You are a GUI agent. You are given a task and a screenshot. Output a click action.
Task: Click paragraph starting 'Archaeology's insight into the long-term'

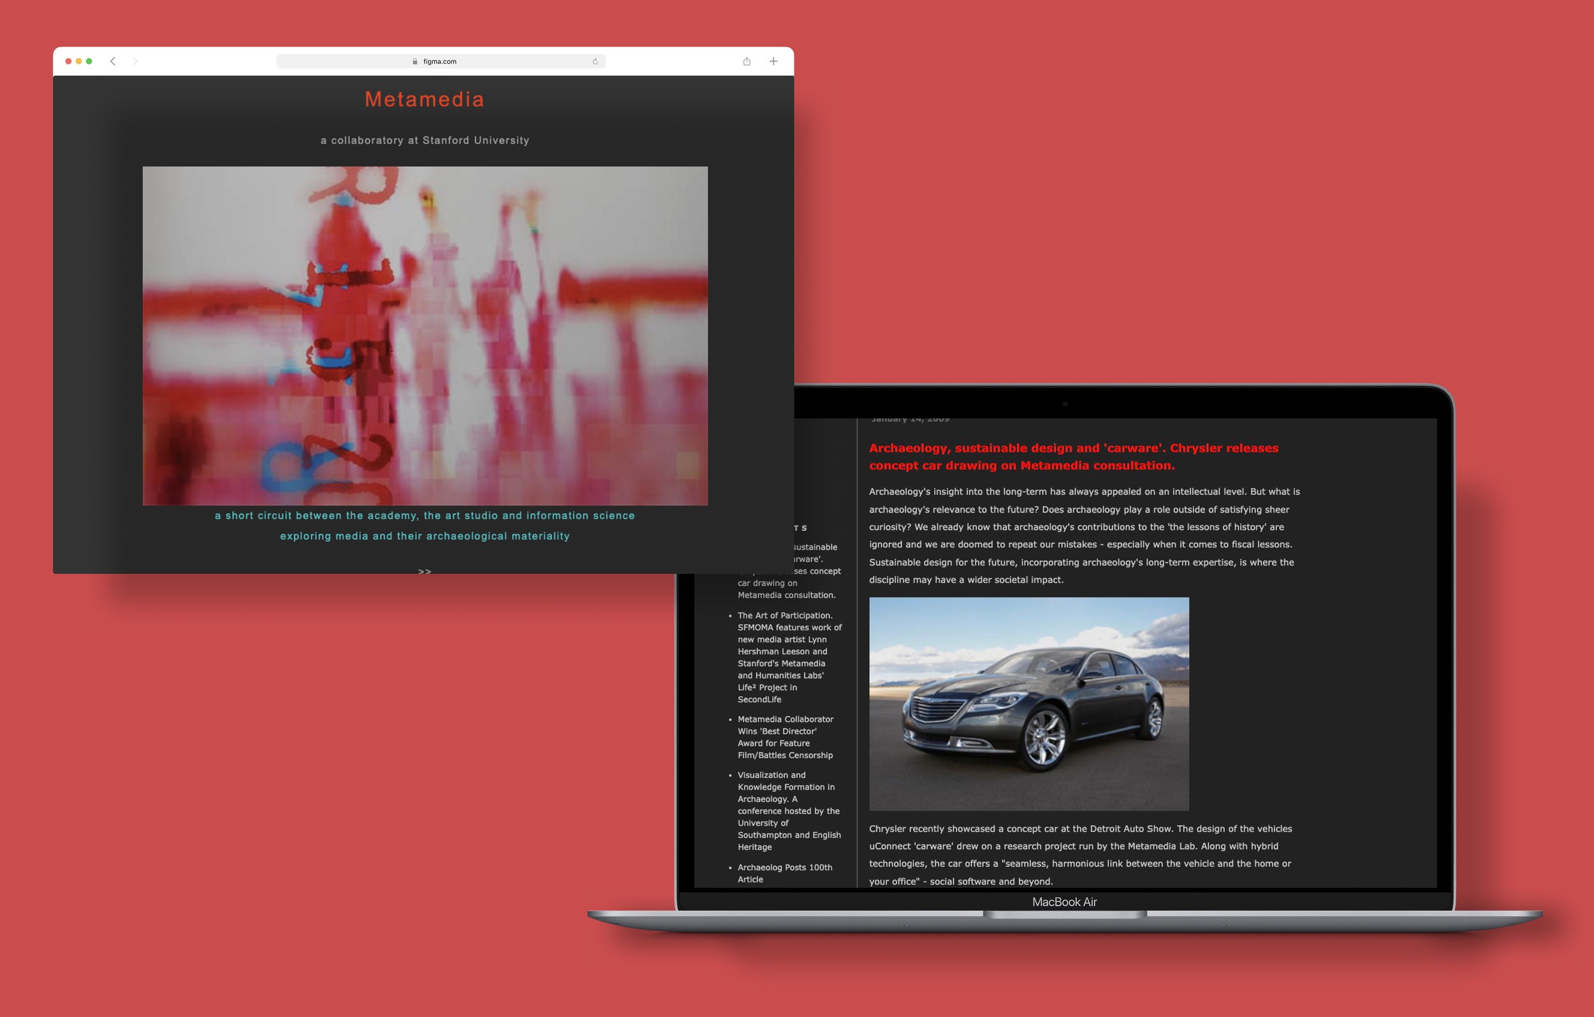pyautogui.click(x=1085, y=535)
